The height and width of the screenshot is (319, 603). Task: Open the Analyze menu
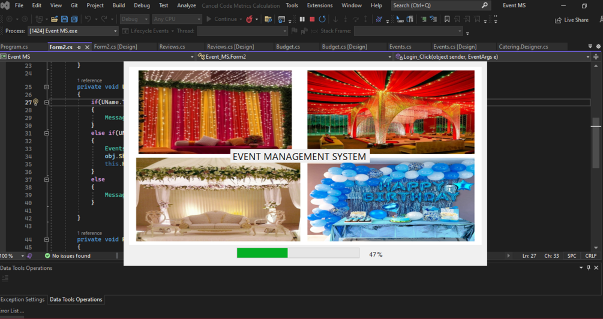point(187,5)
